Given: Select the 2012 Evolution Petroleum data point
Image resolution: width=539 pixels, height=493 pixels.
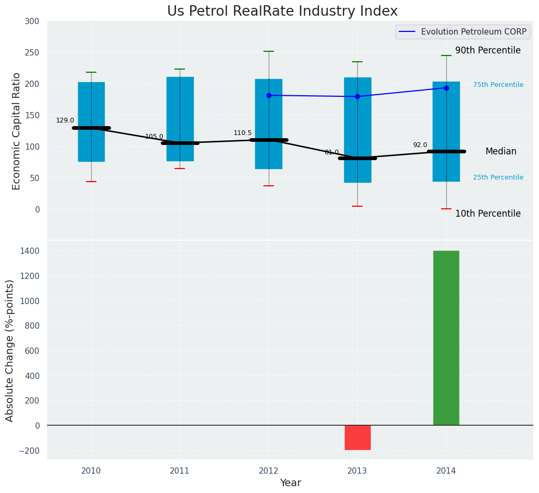Looking at the screenshot, I should pos(269,95).
